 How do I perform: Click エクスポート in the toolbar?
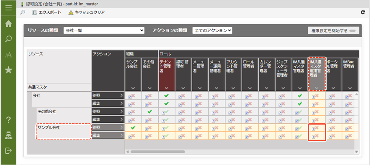pos(47,13)
